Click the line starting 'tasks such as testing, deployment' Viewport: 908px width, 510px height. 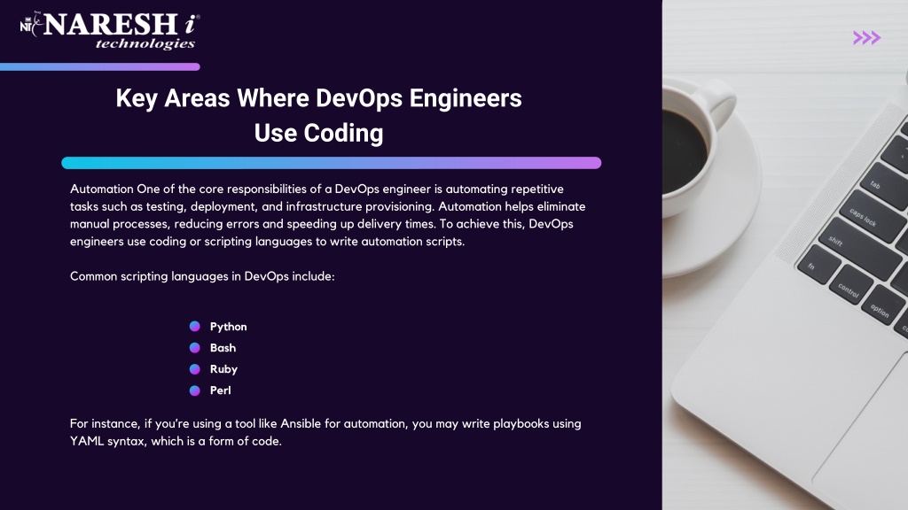click(328, 207)
